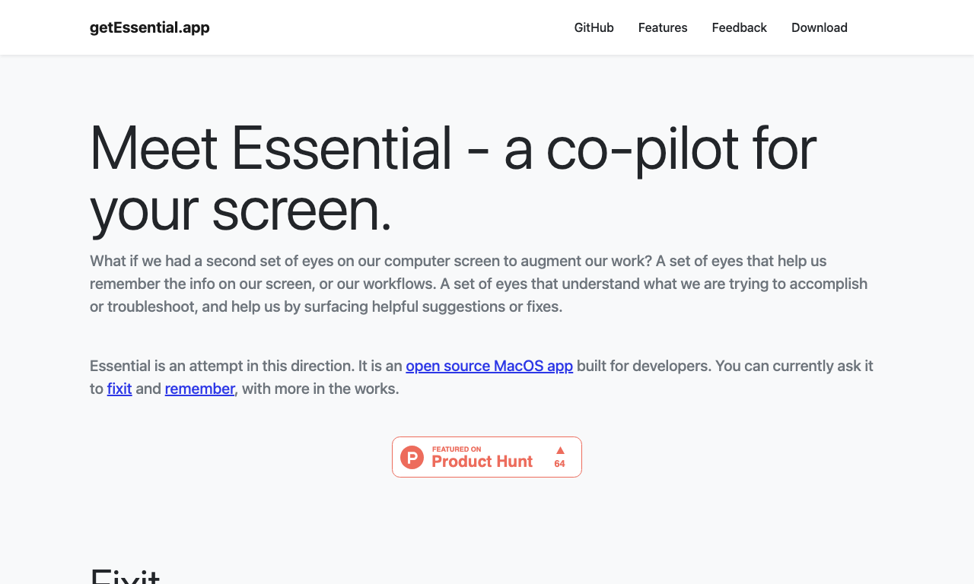This screenshot has height=584, width=974.
Task: Click the fixit hyperlink
Action: (119, 389)
